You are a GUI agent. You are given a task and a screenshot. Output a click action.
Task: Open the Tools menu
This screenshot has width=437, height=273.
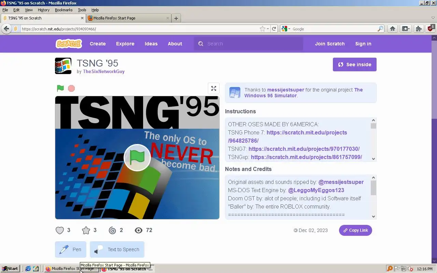[x=82, y=10]
